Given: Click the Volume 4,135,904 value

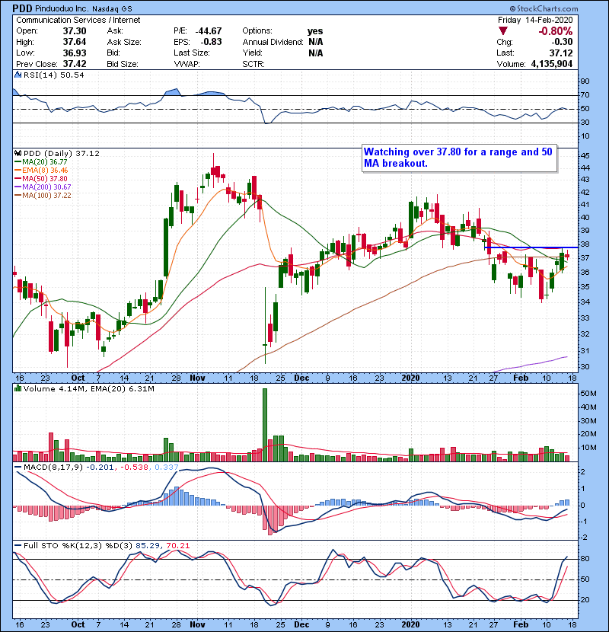Looking at the screenshot, I should coord(551,64).
